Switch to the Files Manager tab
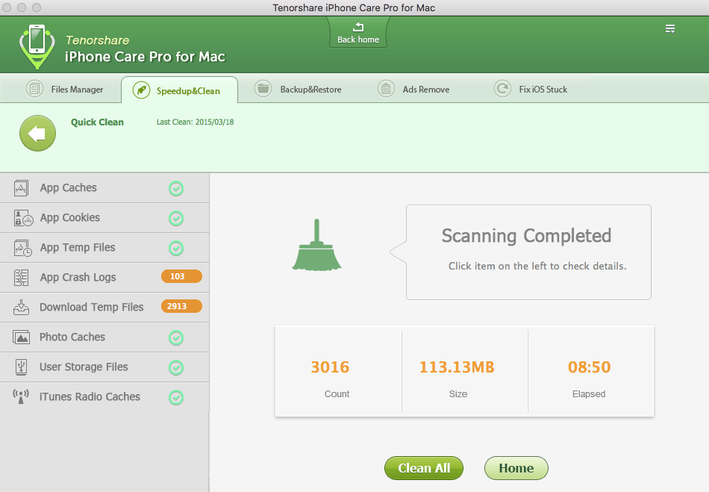Screen dimensions: 709x492 point(65,89)
